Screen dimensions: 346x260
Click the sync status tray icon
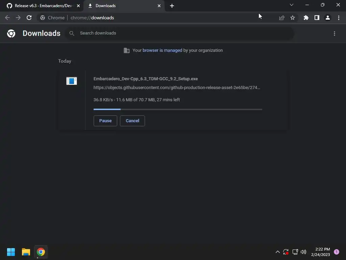click(286, 252)
